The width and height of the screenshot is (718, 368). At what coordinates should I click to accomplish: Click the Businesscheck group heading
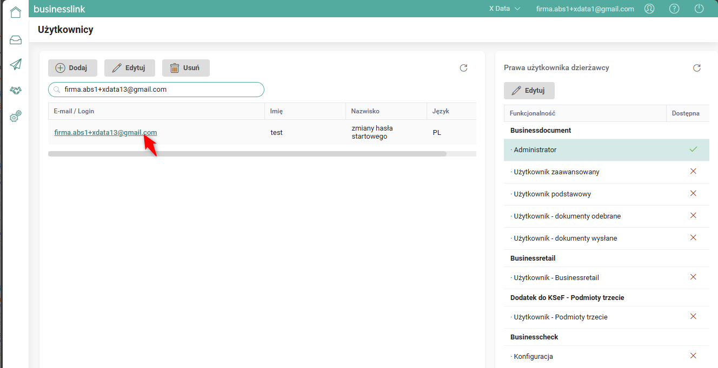534,337
